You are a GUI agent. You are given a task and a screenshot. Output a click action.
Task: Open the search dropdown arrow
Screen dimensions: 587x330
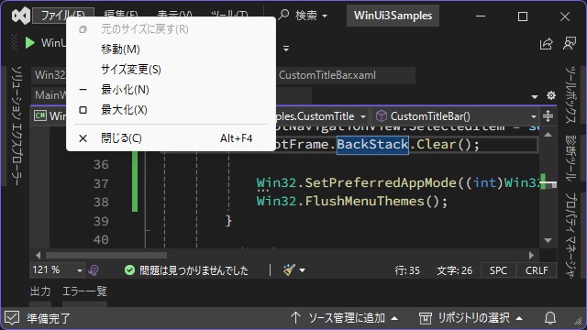coord(325,16)
